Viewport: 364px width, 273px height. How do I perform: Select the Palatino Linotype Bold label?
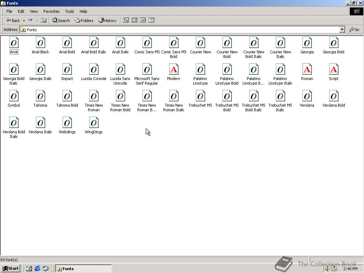coord(227,81)
